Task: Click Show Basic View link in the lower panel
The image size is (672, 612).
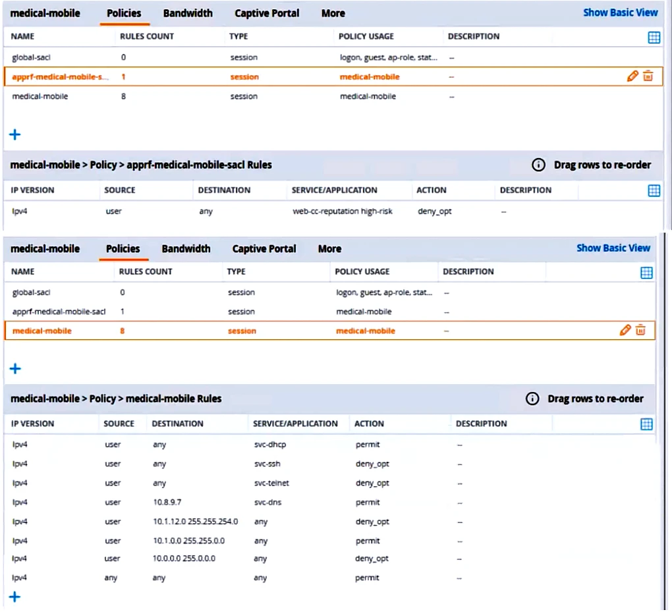Action: click(613, 248)
